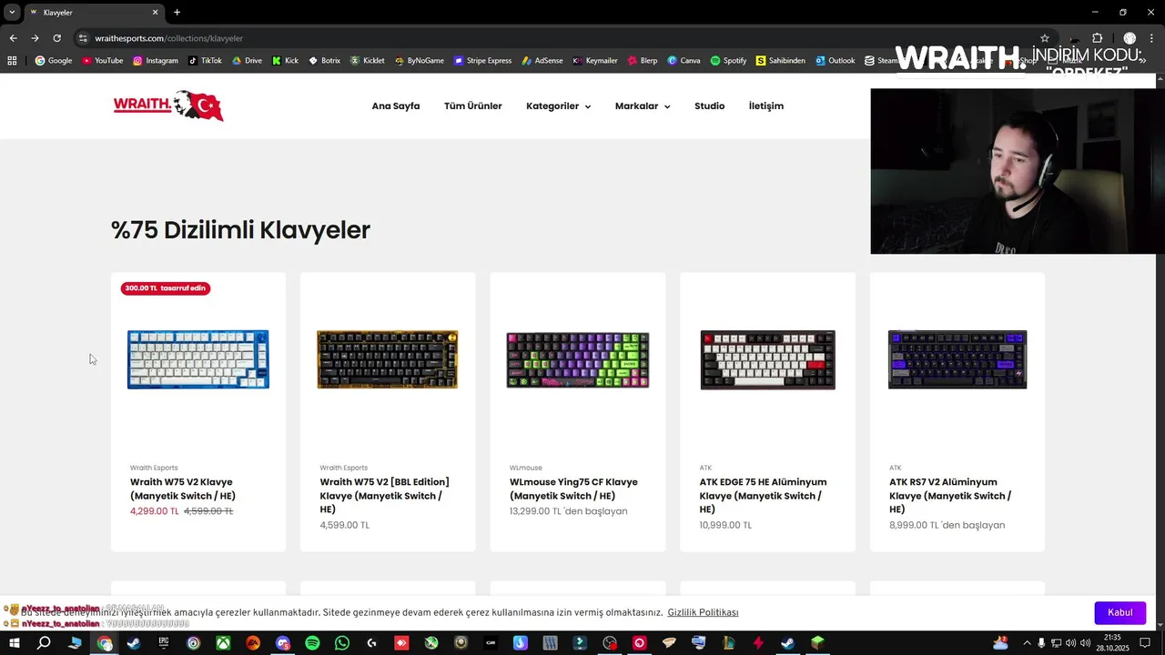Open WLmouse Ying75 CF Klavye link
Image resolution: width=1165 pixels, height=655 pixels.
[573, 489]
